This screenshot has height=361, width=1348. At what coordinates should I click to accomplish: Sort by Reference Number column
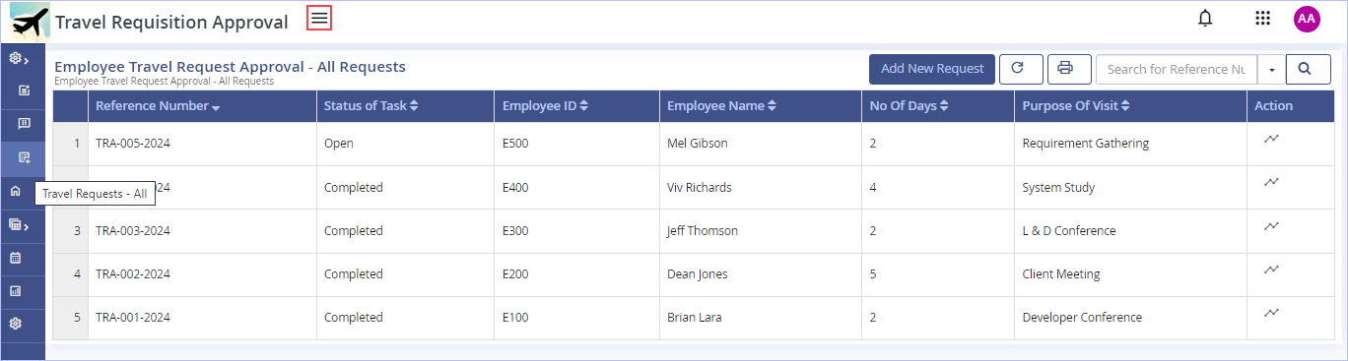coord(158,106)
